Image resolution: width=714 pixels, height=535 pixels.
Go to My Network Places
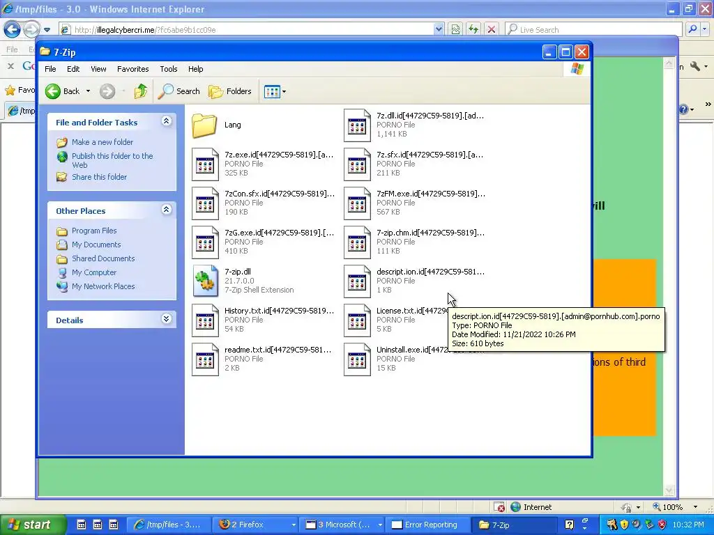tap(103, 286)
